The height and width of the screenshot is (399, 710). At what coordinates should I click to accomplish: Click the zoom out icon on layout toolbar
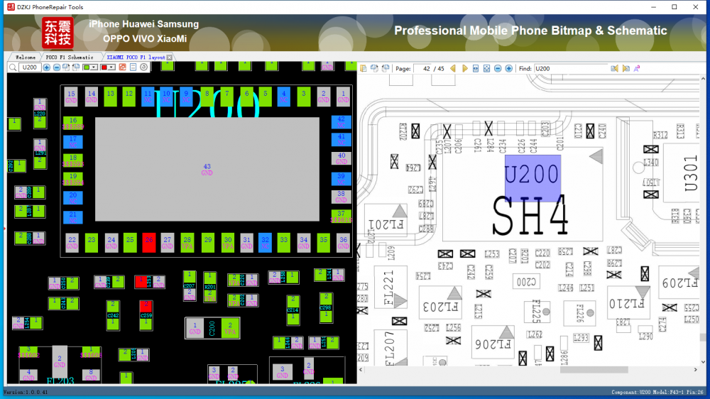pyautogui.click(x=57, y=67)
